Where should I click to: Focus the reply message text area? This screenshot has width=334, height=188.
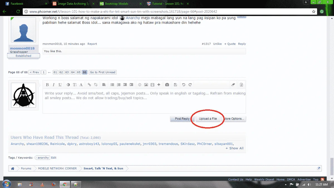click(144, 101)
